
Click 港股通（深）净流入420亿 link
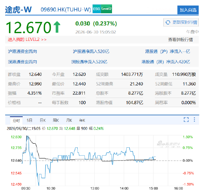[x=166, y=62]
